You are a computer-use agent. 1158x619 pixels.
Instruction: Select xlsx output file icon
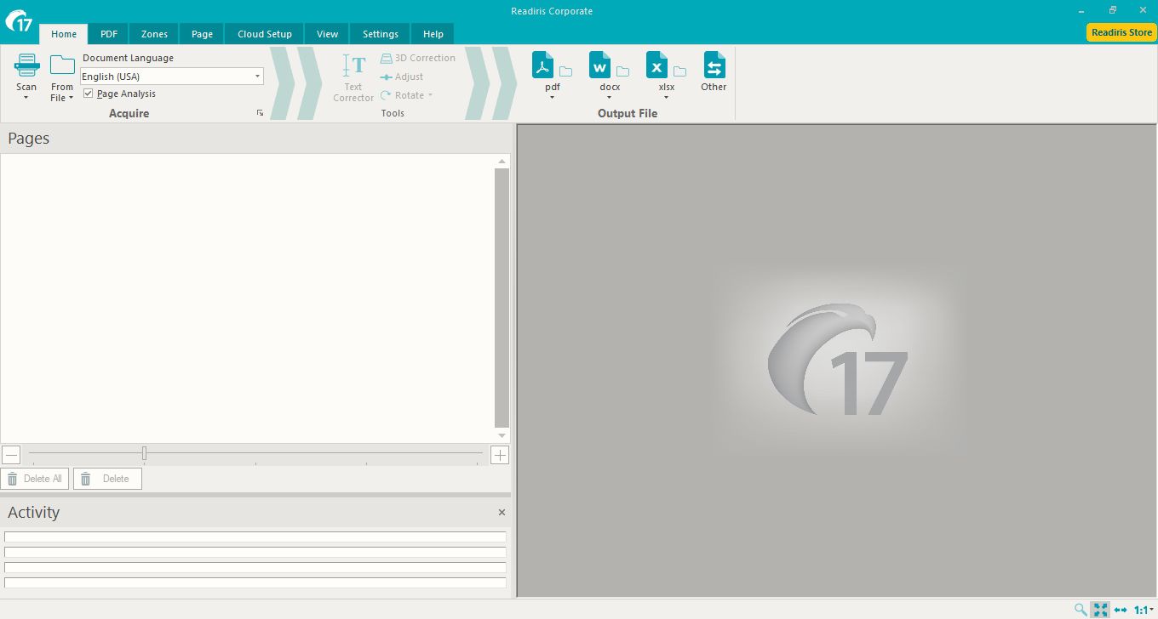click(656, 65)
